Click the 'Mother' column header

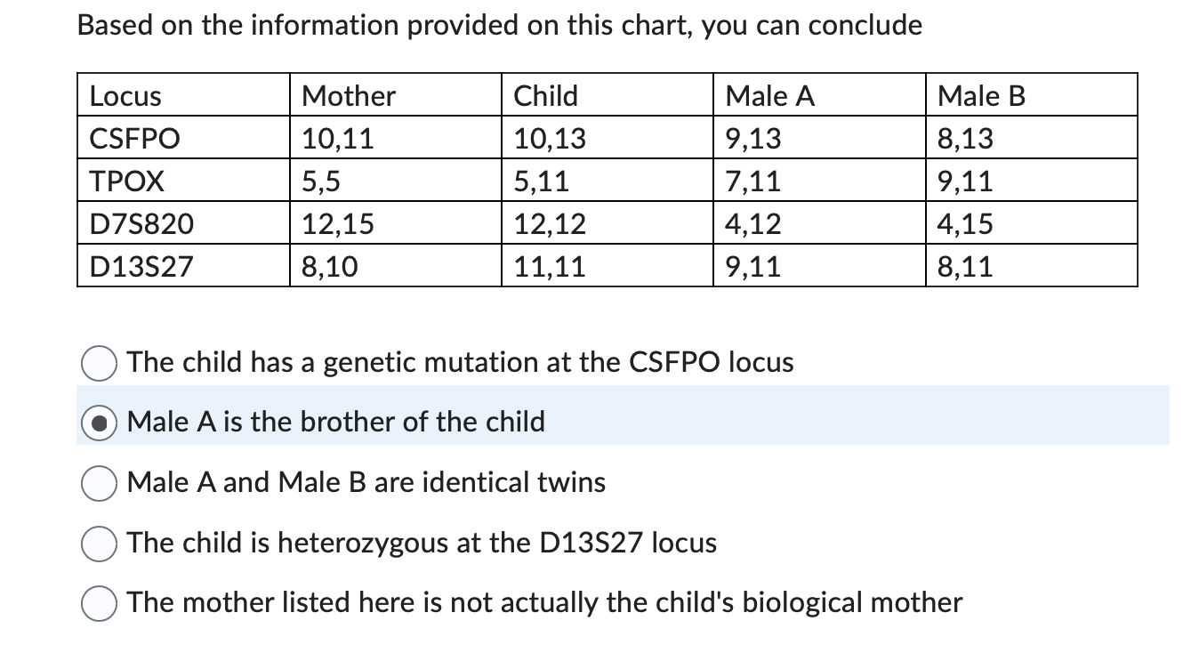[x=349, y=95]
